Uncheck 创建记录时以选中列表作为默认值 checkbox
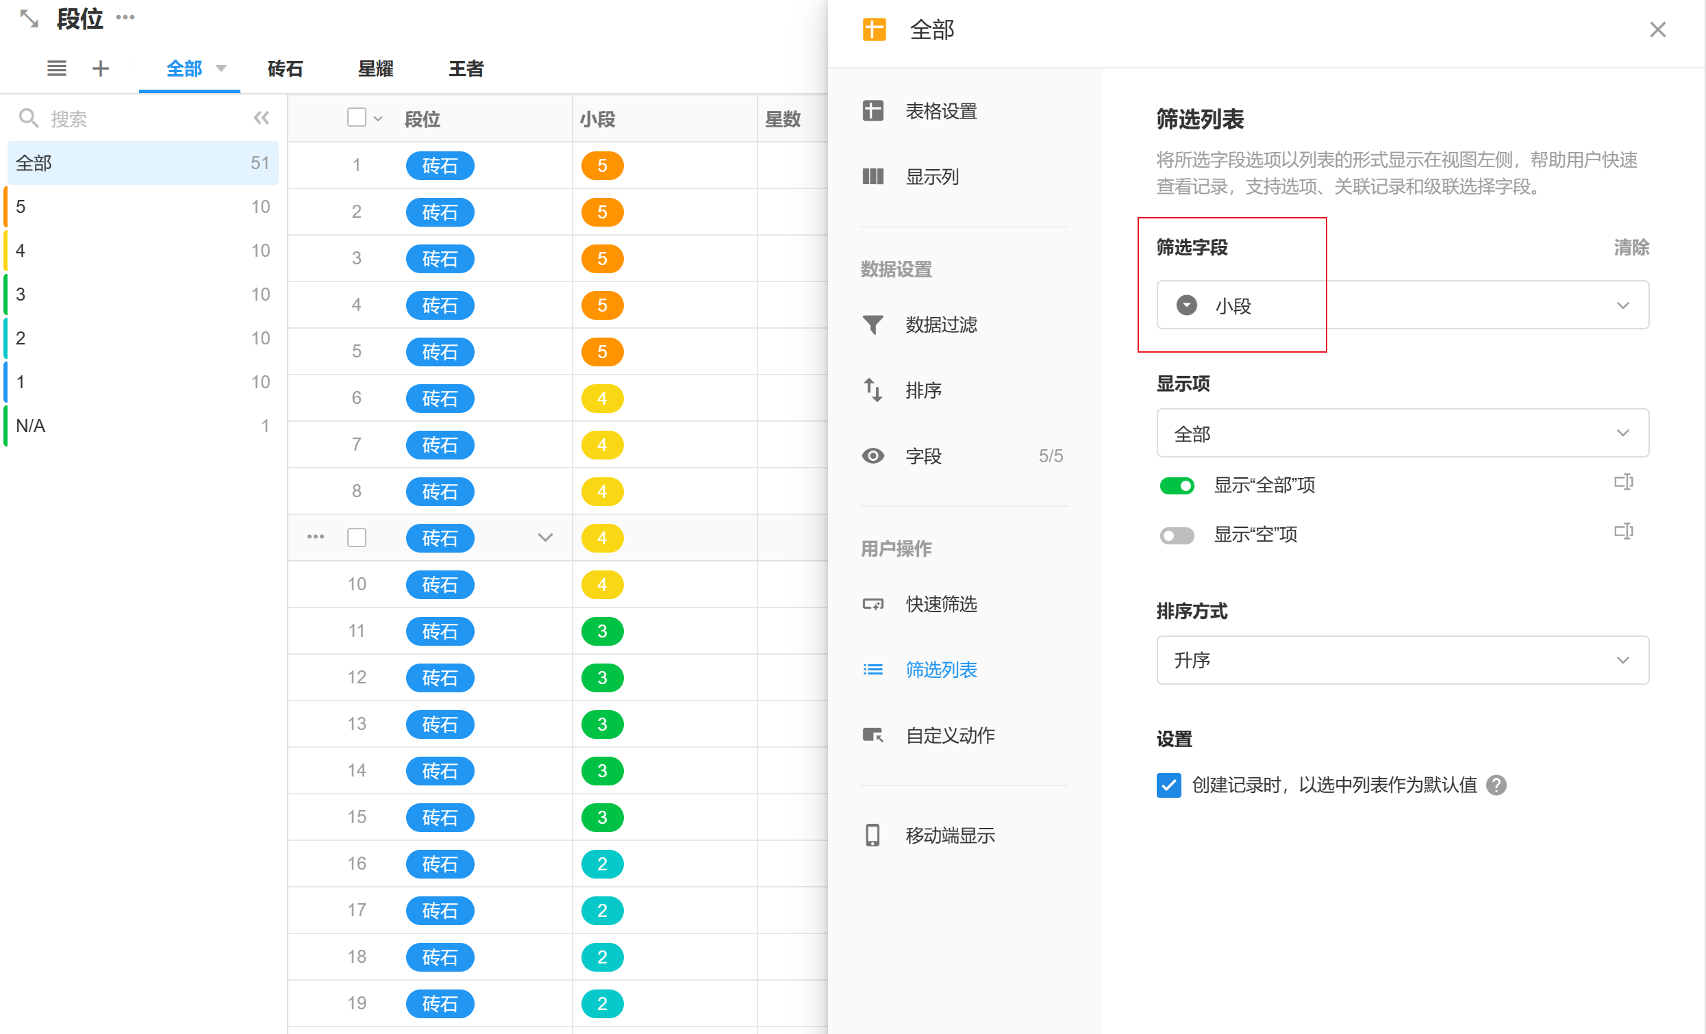 [x=1168, y=785]
